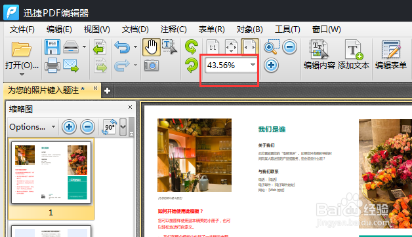Select page 1 thumbnail

point(51,172)
